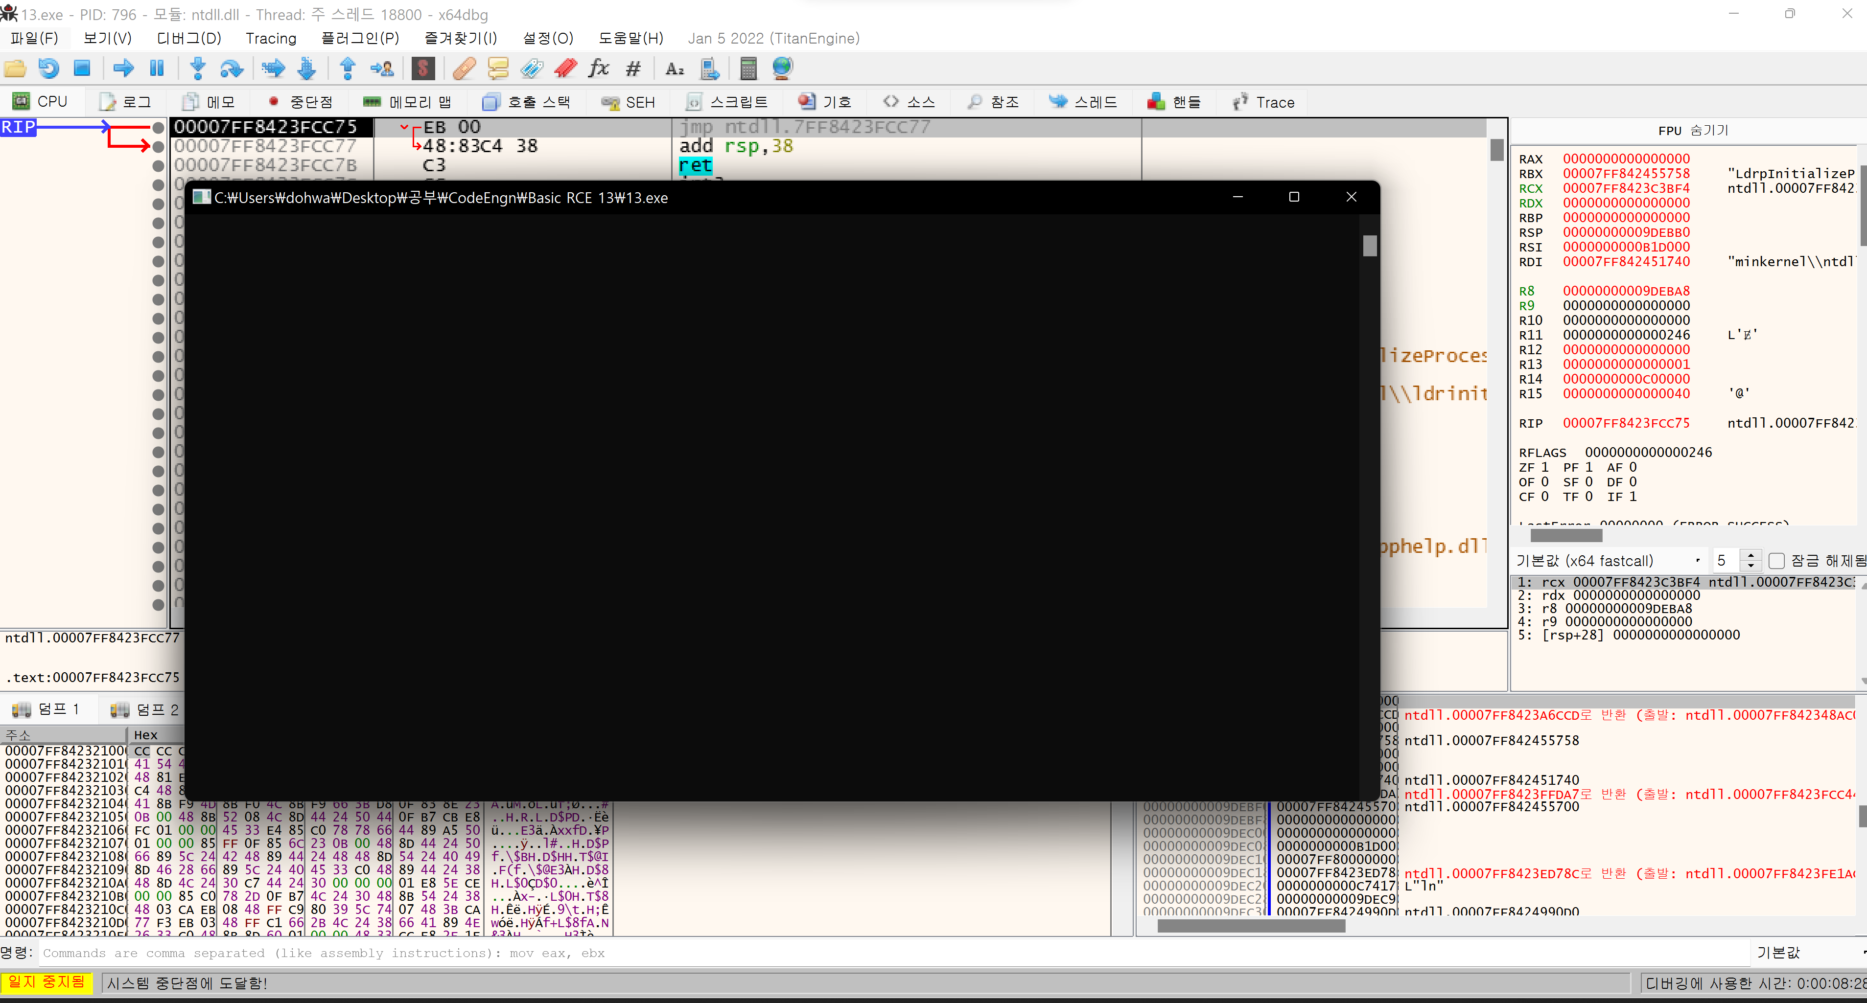Open the Trace tab
The height and width of the screenshot is (1003, 1867).
(1264, 102)
